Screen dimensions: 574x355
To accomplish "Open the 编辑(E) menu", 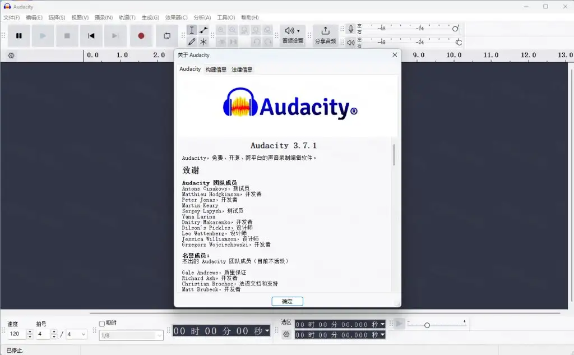I will click(34, 17).
